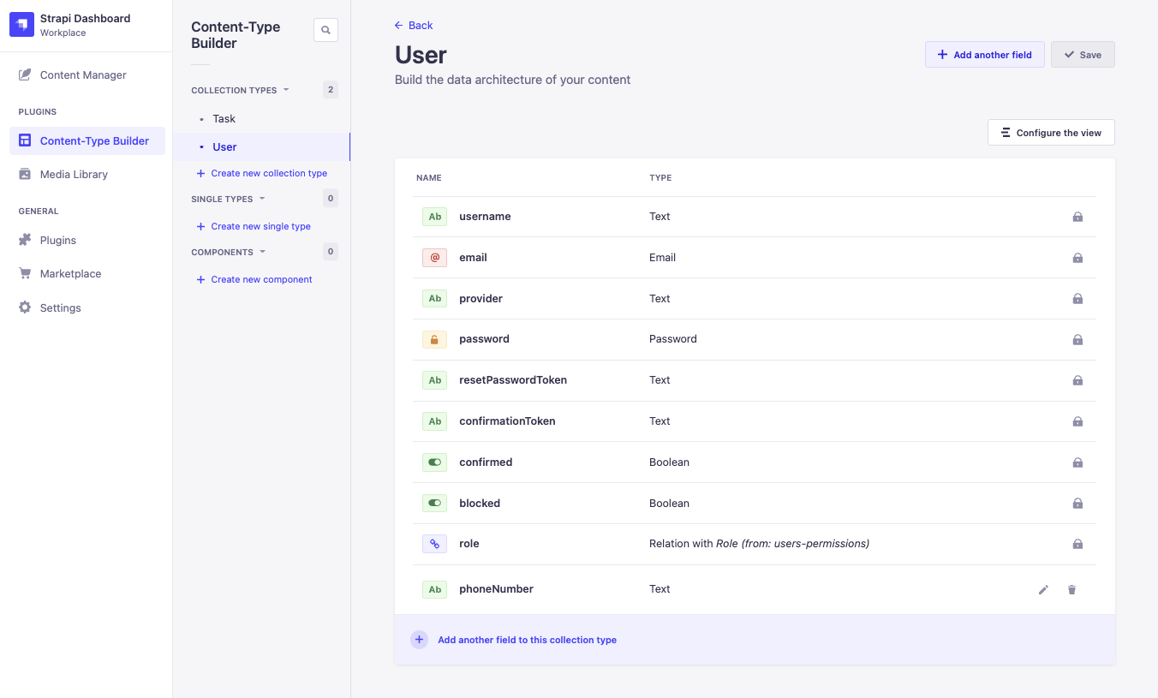Click the lock icon on confirmationToken row
The width and height of the screenshot is (1158, 698).
tap(1077, 421)
